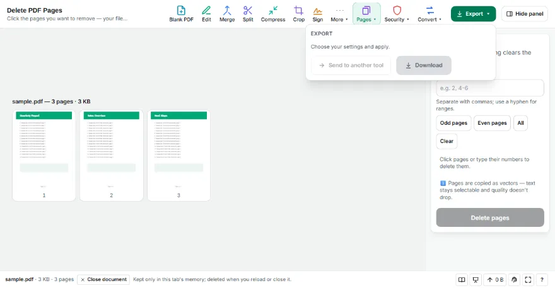Click the 'Pages are copied as vectors' note
This screenshot has width=555, height=288.
point(487,190)
